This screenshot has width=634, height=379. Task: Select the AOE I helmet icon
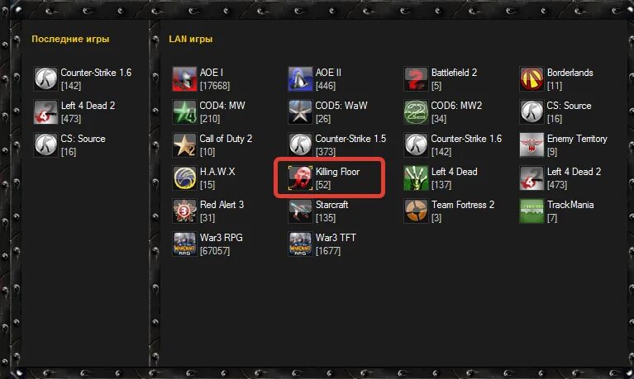click(184, 78)
